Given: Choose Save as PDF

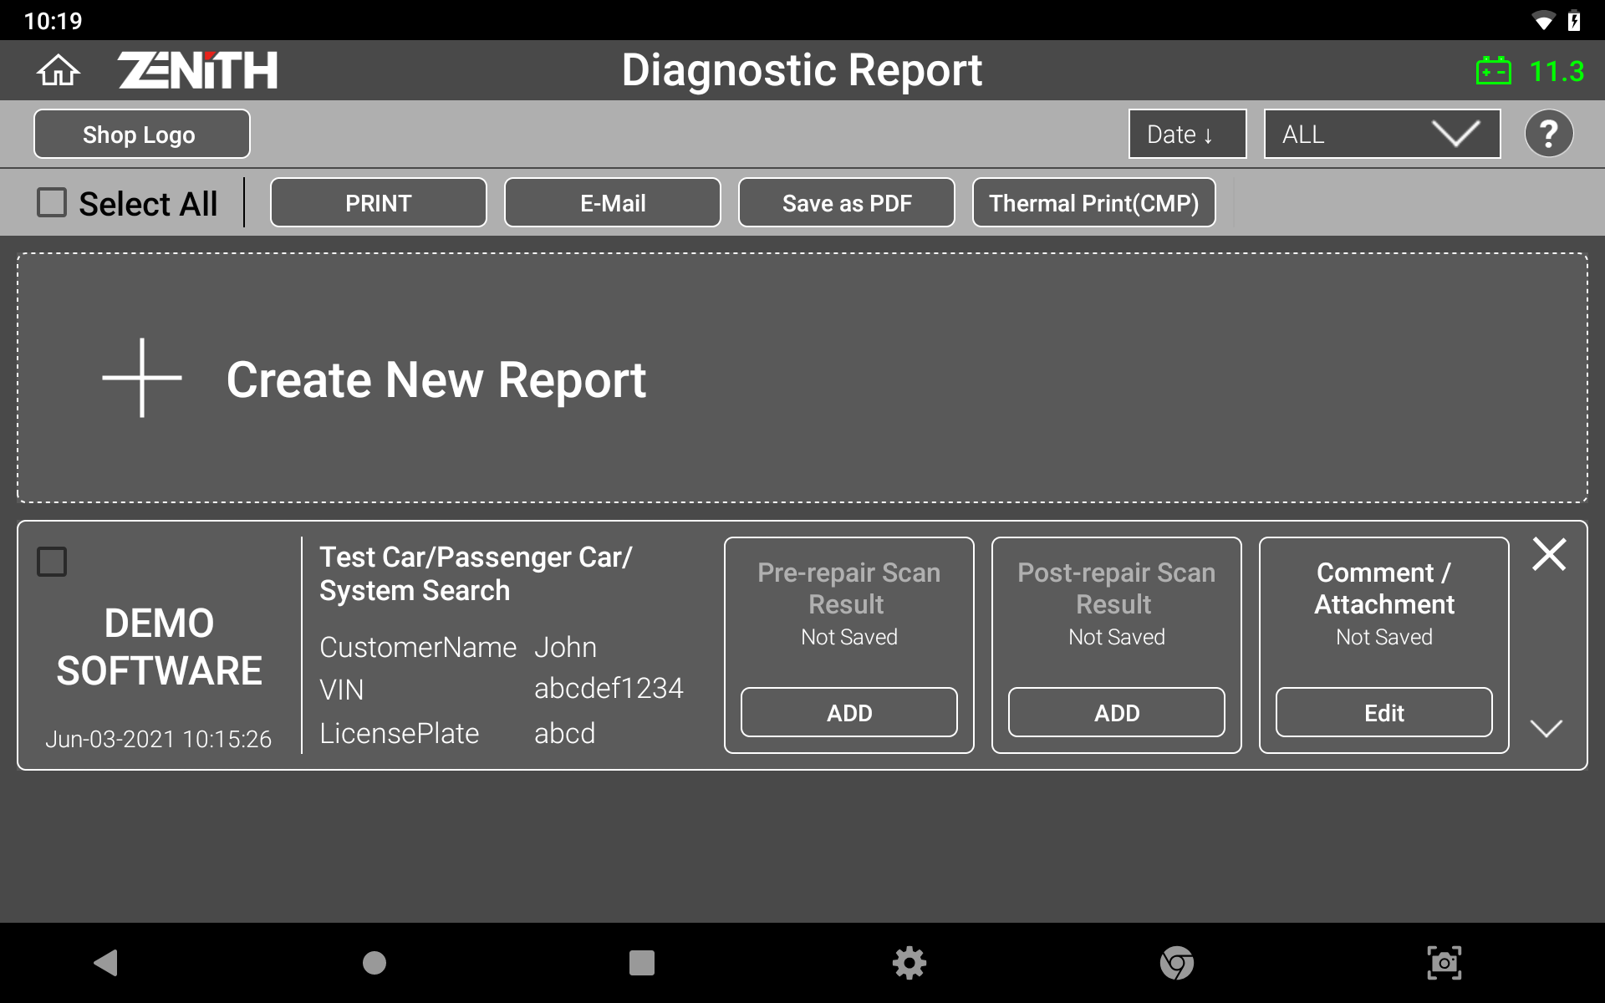Looking at the screenshot, I should 846,202.
